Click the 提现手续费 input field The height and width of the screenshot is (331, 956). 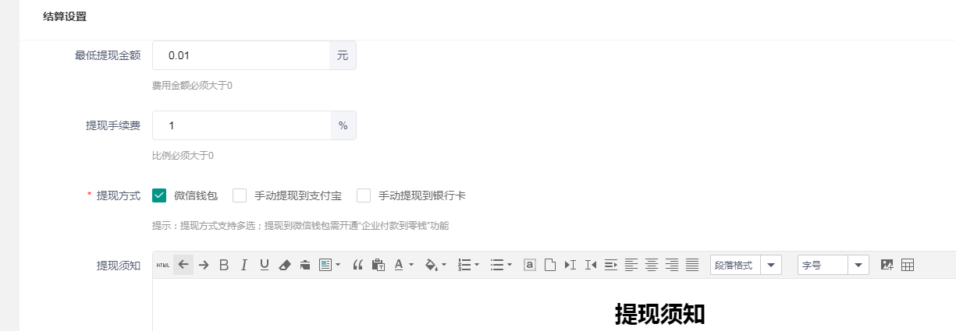click(x=241, y=125)
